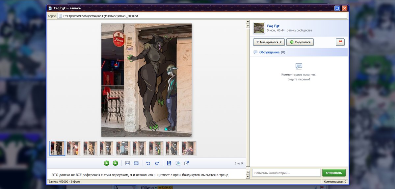
Task: Open Faq Fgt community name link
Action: coord(273,26)
